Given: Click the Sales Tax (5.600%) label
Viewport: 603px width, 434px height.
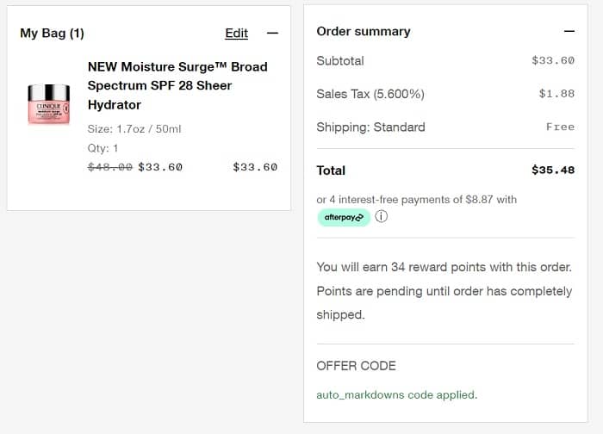Looking at the screenshot, I should coord(370,94).
